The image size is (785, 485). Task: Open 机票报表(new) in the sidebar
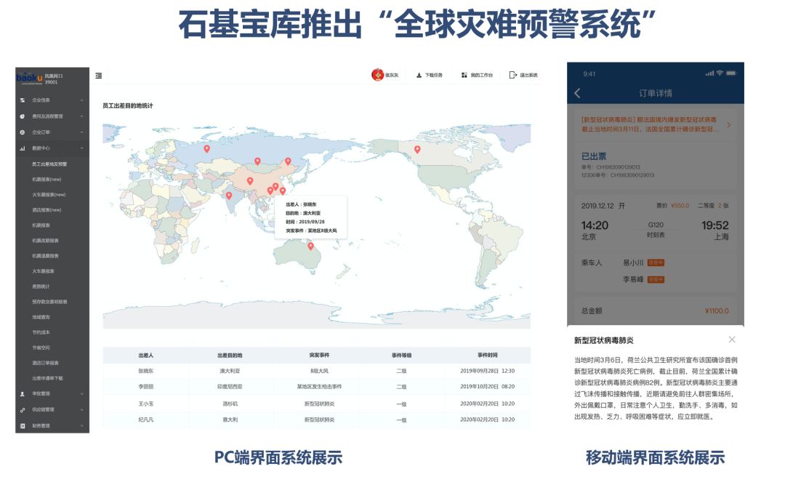tap(47, 180)
